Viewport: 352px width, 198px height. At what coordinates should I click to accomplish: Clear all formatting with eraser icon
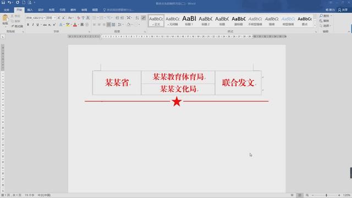(x=78, y=18)
